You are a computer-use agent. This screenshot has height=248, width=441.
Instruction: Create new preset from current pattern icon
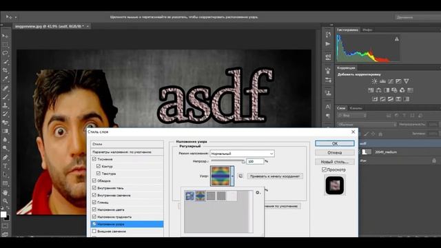[x=240, y=176]
